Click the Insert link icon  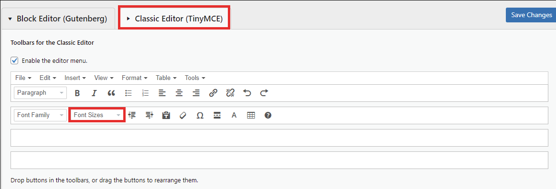click(213, 93)
